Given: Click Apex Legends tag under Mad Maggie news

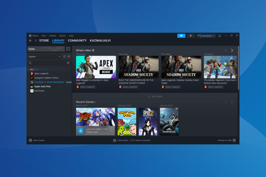Looking at the screenshot, I should coord(85,87).
